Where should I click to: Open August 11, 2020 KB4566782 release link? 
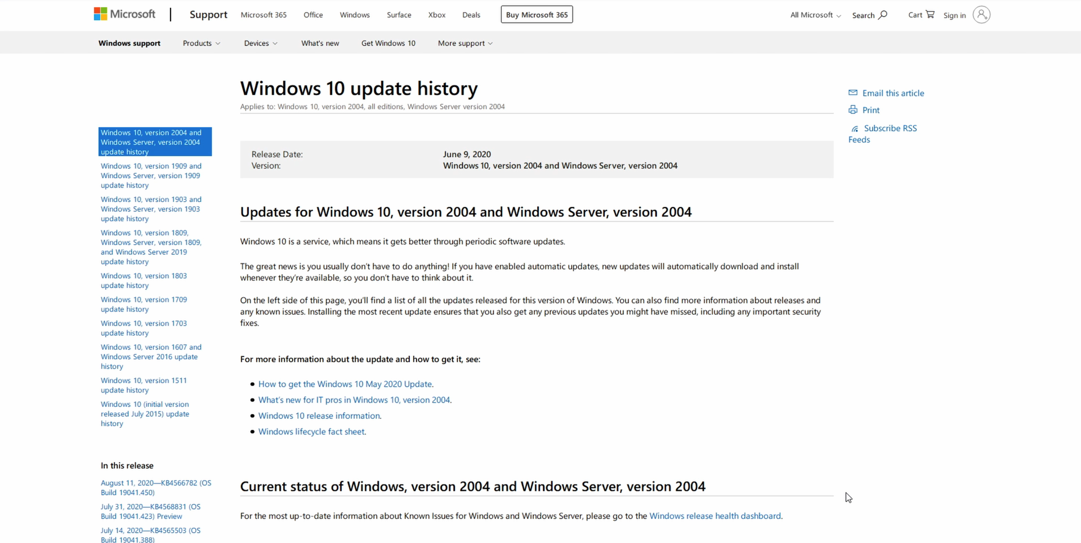pyautogui.click(x=156, y=487)
